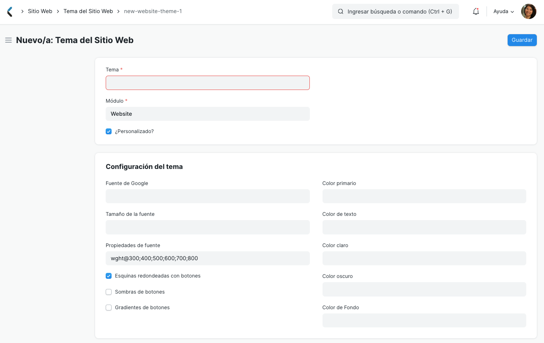Toggle sidebar hamburger menu icon
The width and height of the screenshot is (544, 343).
(x=8, y=40)
